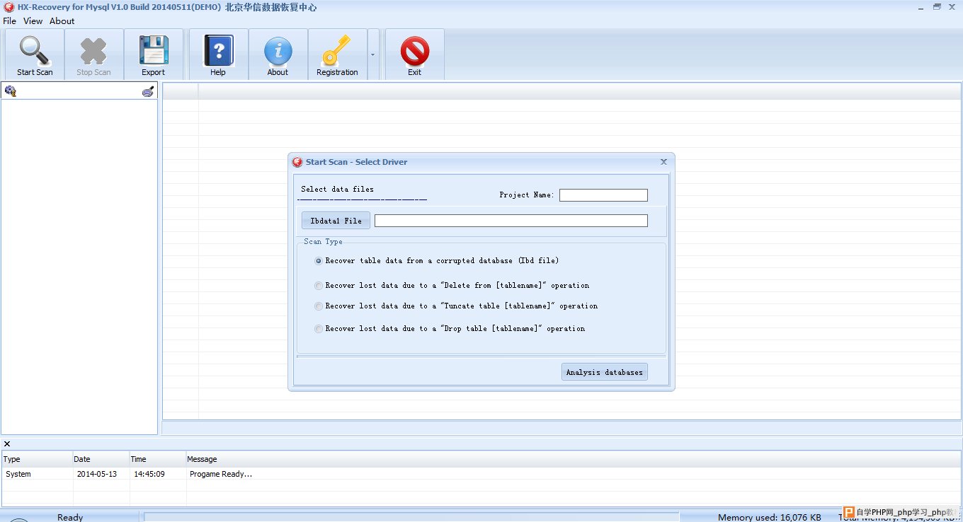The width and height of the screenshot is (963, 522).
Task: Click the Type column header in log
Action: [x=37, y=459]
